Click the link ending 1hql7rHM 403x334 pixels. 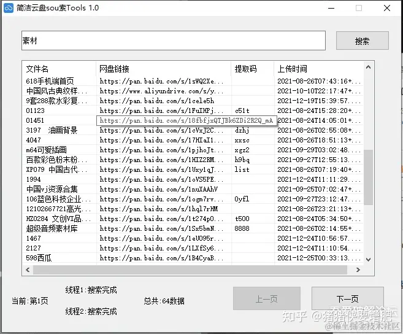click(x=159, y=209)
